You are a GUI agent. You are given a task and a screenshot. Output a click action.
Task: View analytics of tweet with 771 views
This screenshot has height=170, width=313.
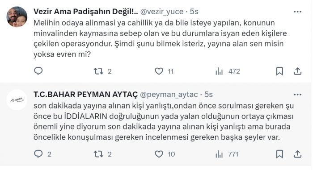coord(219,154)
